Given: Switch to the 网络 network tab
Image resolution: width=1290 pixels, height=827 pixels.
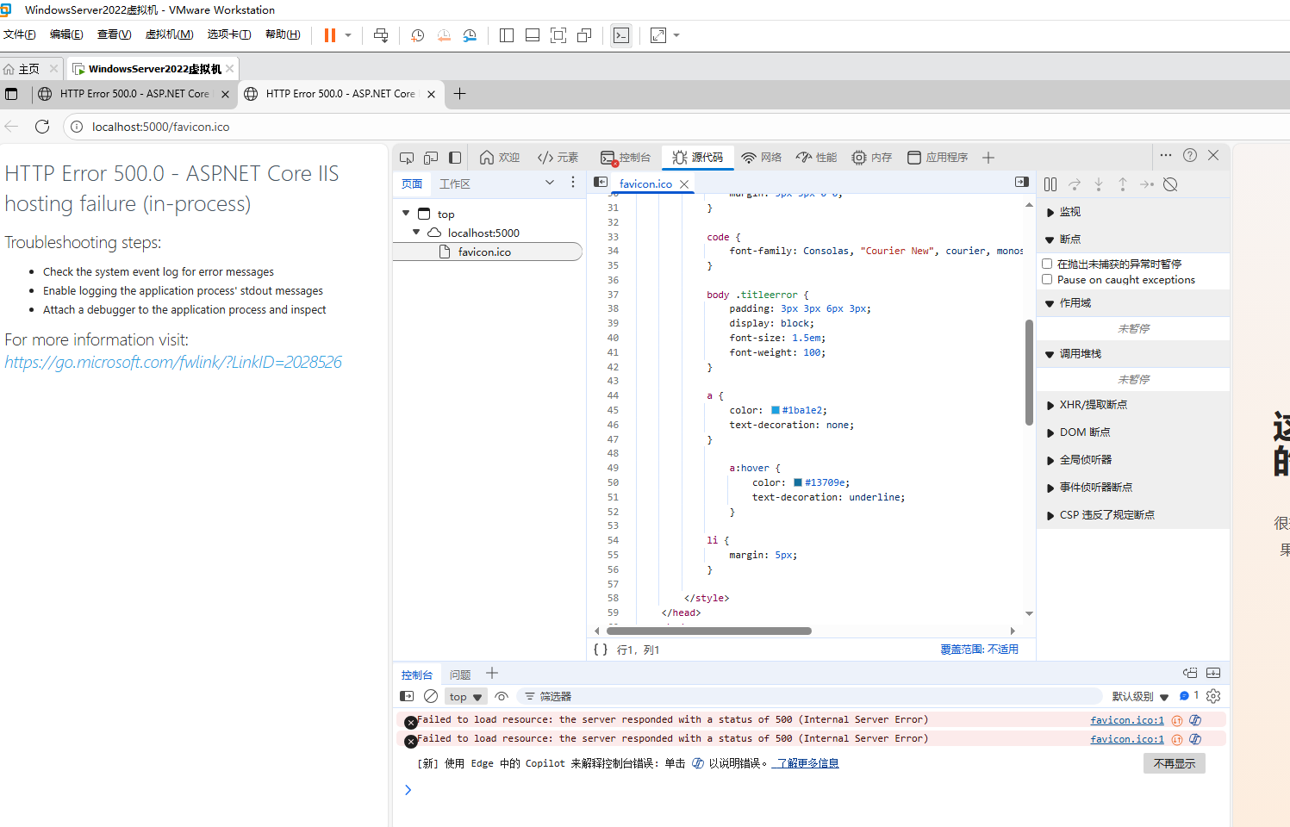Looking at the screenshot, I should (762, 158).
